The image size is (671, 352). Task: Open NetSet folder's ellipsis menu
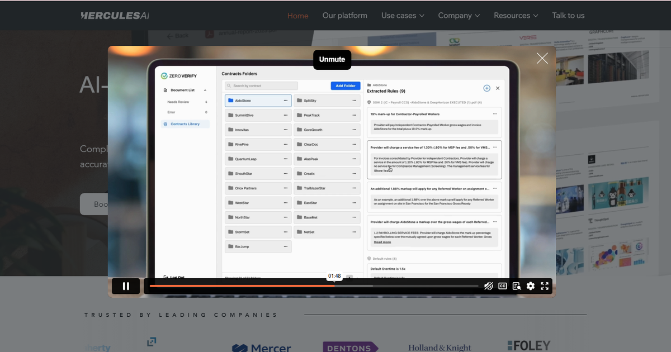tap(355, 232)
